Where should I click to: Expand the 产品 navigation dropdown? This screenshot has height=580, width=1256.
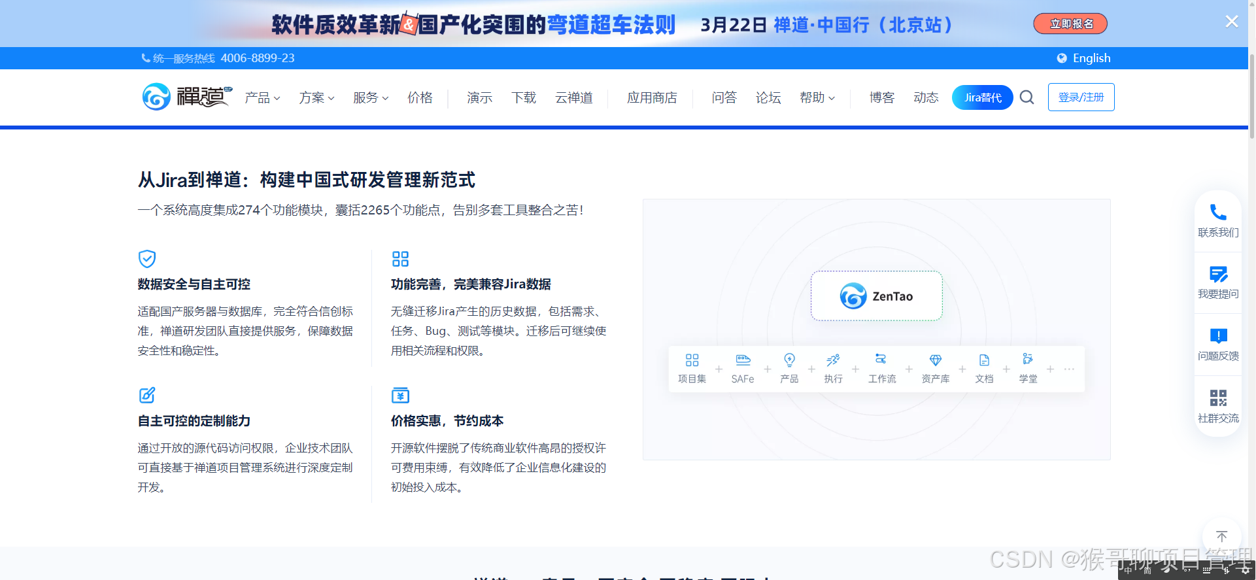point(262,97)
